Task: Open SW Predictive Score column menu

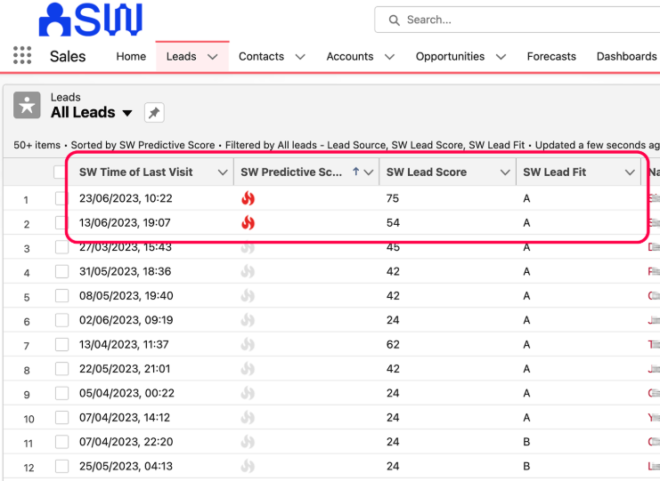Action: point(369,172)
